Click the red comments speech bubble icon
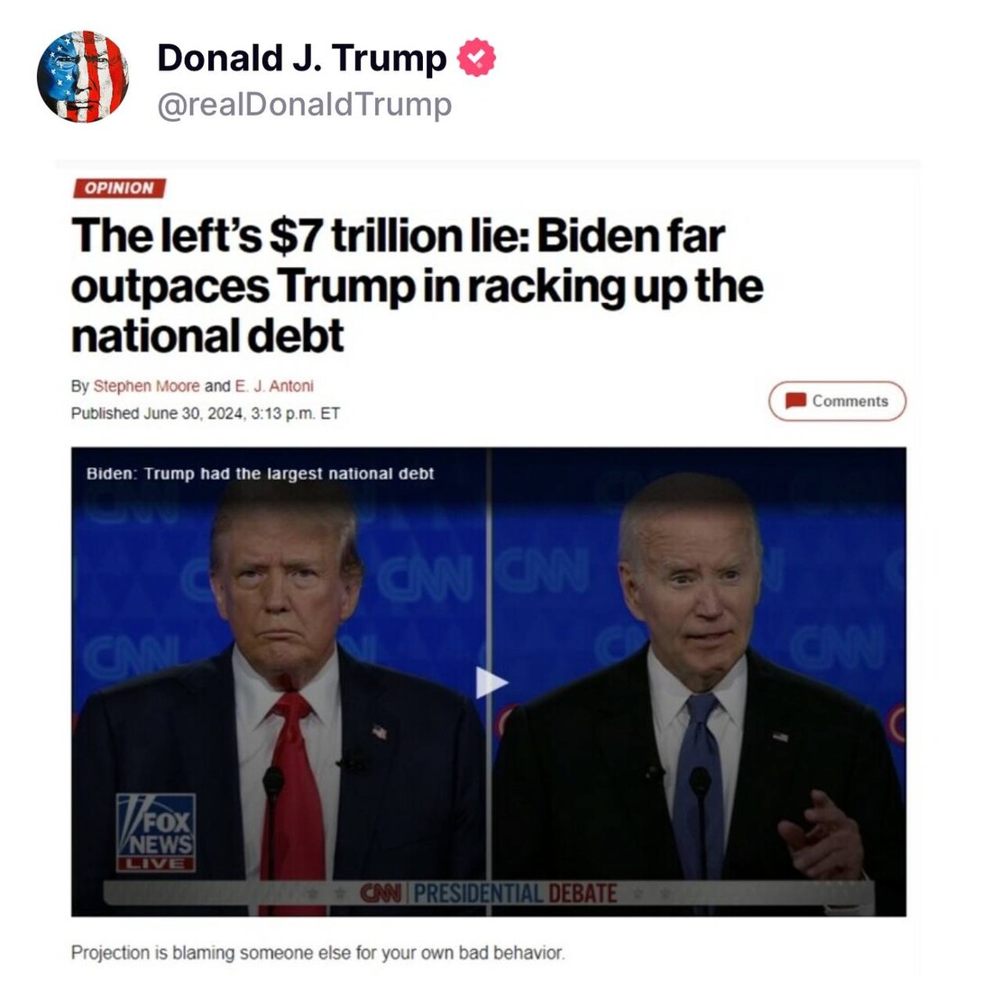This screenshot has height=1002, width=992. (795, 400)
